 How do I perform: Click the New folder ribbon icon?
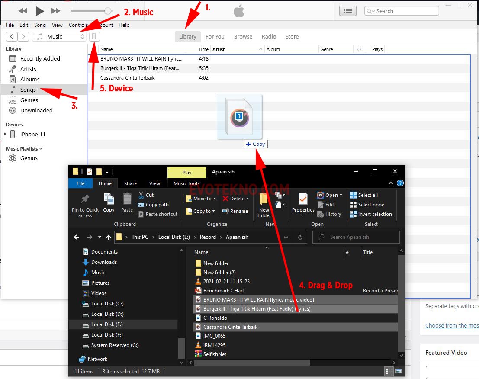264,199
